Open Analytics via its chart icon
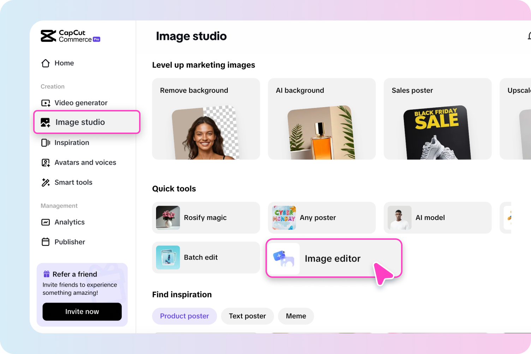The height and width of the screenshot is (354, 531). (45, 222)
